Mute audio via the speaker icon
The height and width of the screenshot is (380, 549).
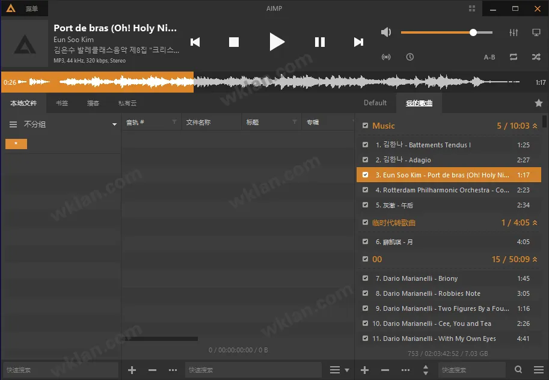[x=386, y=32]
